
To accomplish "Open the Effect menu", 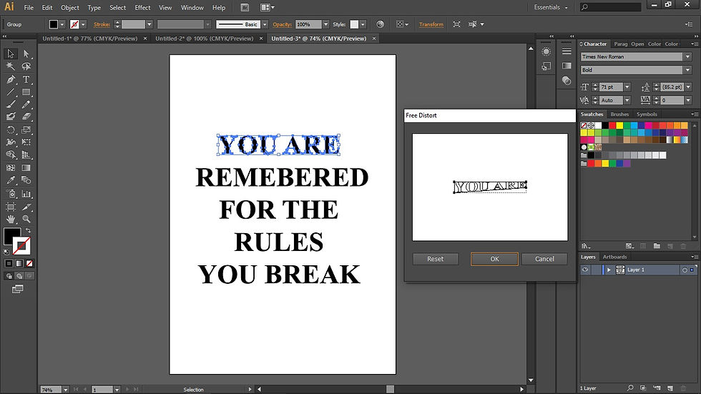I will (x=142, y=8).
